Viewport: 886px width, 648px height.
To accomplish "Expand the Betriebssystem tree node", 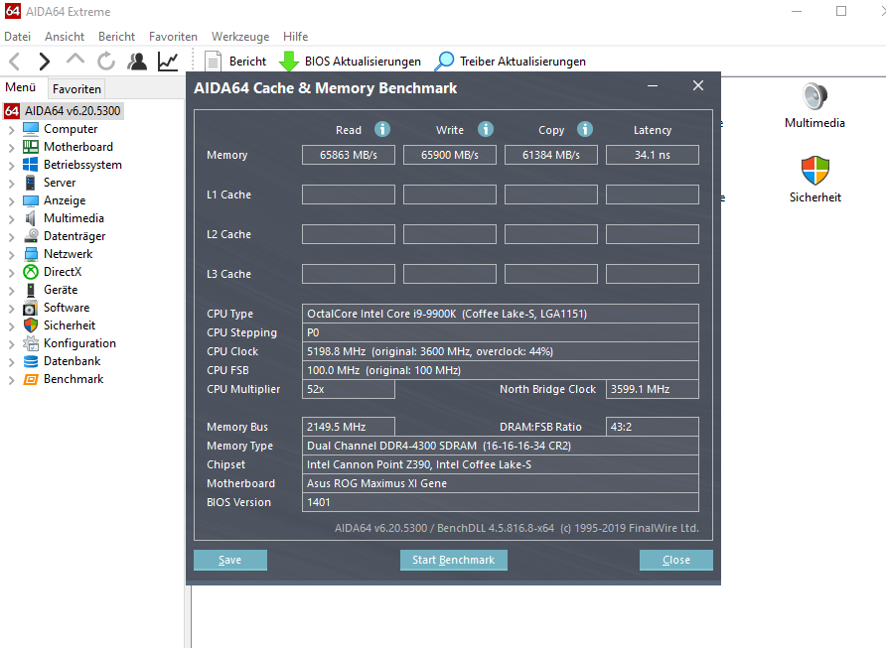I will 11,166.
